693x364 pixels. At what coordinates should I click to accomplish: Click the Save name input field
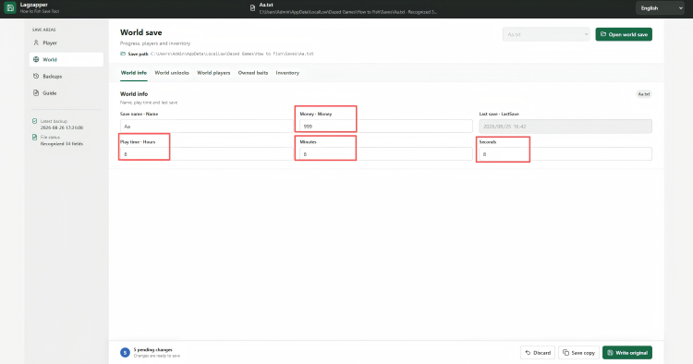[206, 127]
